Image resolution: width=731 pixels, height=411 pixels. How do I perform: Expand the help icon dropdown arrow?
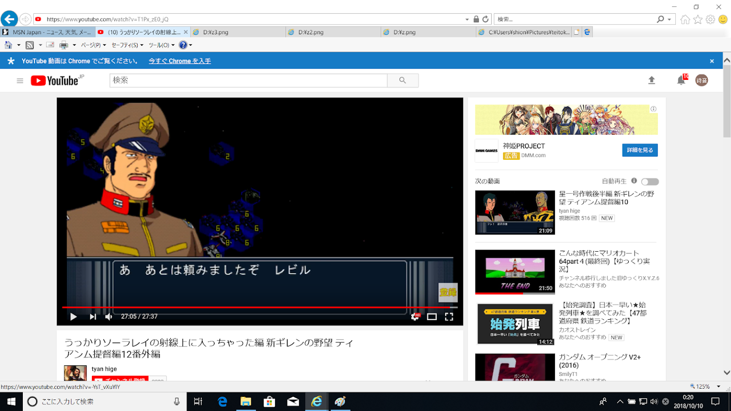pyautogui.click(x=190, y=45)
